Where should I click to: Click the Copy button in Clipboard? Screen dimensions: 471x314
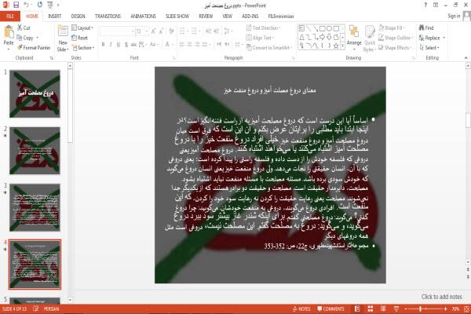(x=27, y=38)
